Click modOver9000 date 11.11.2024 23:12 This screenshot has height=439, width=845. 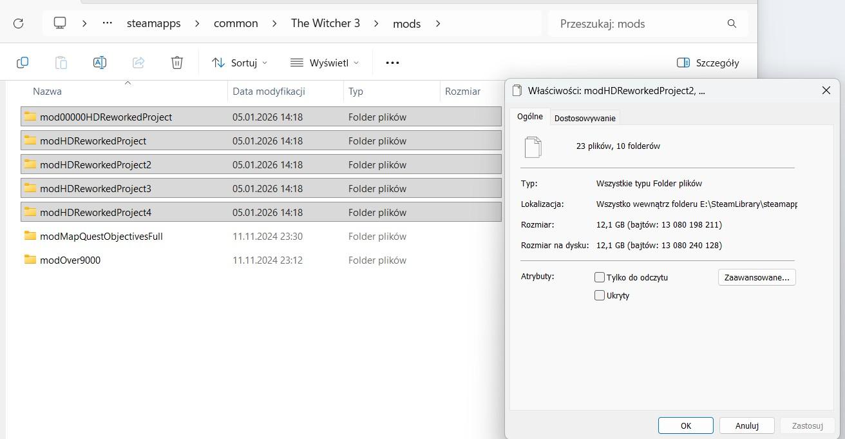[x=267, y=260]
